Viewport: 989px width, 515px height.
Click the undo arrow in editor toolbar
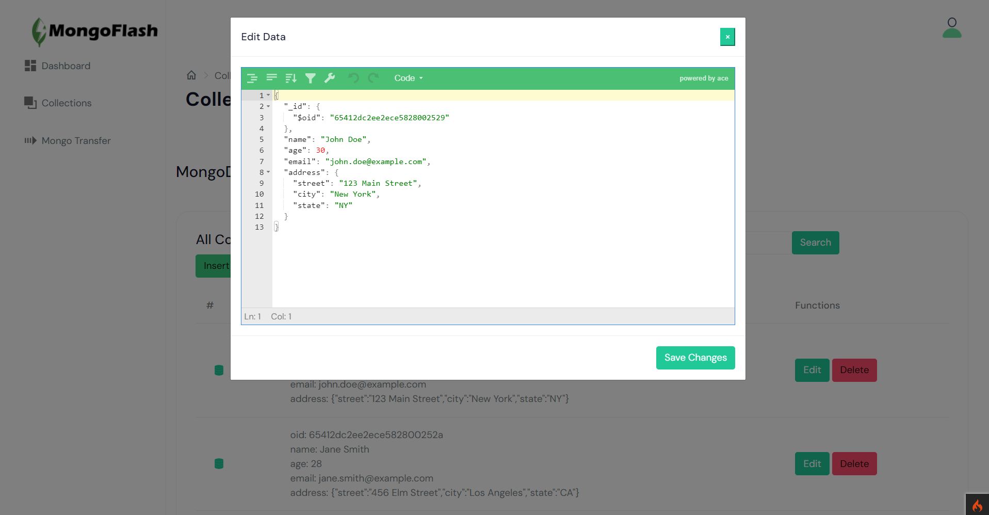pos(353,78)
